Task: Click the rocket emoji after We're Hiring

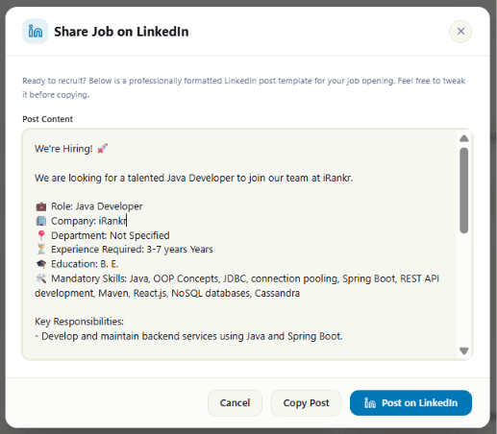Action: pos(103,149)
